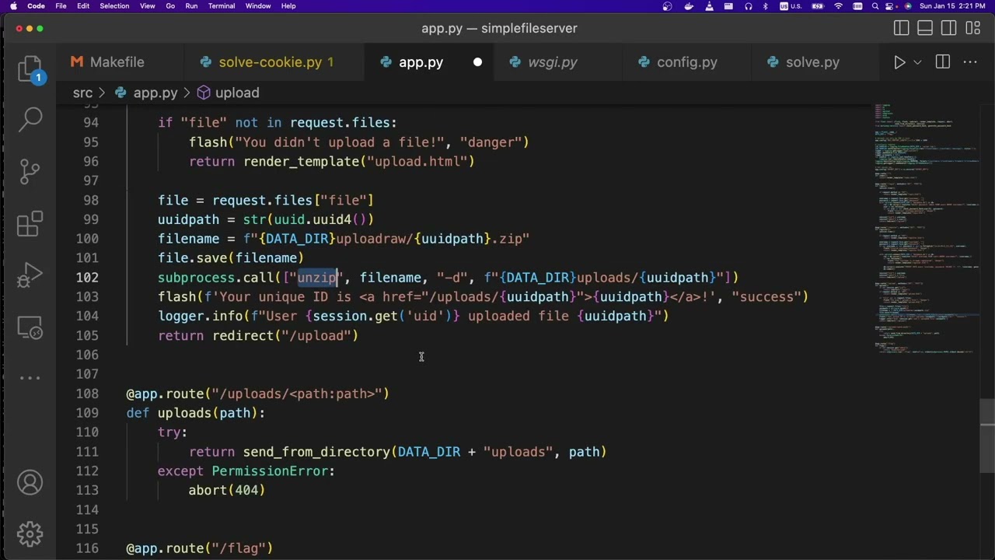Open the Run and Debug view

click(30, 275)
